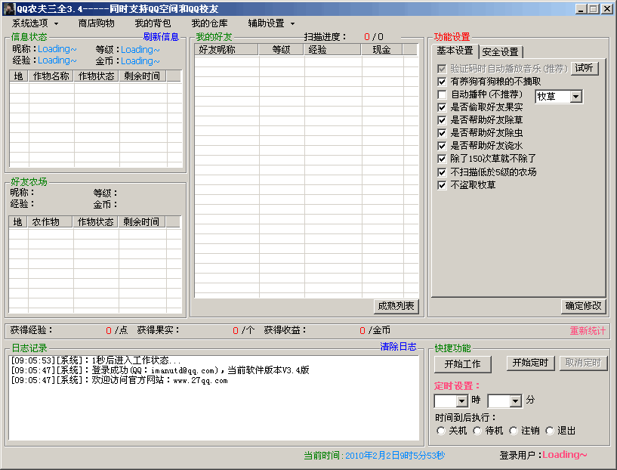Toggle 是否偷取好友果实 checkbox

click(x=442, y=107)
